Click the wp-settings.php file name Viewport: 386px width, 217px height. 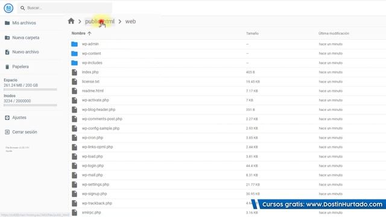click(x=95, y=184)
